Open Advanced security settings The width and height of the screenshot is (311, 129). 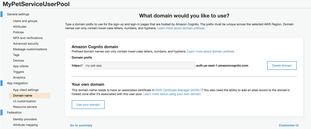point(26,44)
